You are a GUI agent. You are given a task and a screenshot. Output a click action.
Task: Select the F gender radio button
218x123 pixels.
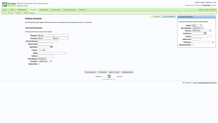40,50
